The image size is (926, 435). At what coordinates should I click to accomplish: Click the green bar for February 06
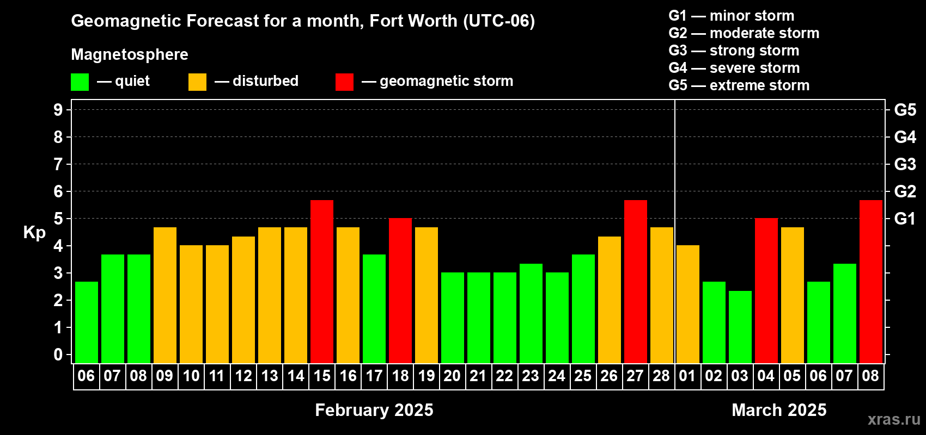tap(87, 322)
